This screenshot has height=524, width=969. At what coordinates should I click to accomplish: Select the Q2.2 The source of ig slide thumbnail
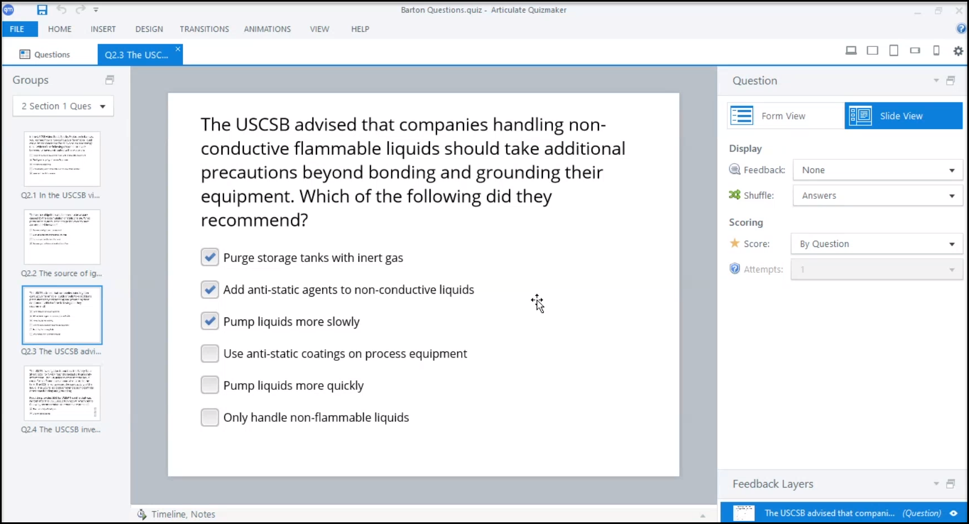point(62,237)
